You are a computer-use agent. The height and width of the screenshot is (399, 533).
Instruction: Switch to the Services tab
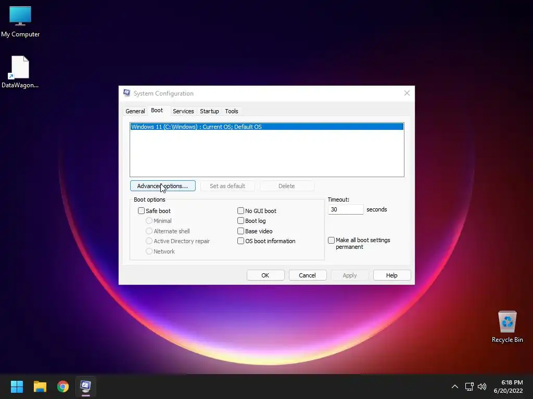183,111
